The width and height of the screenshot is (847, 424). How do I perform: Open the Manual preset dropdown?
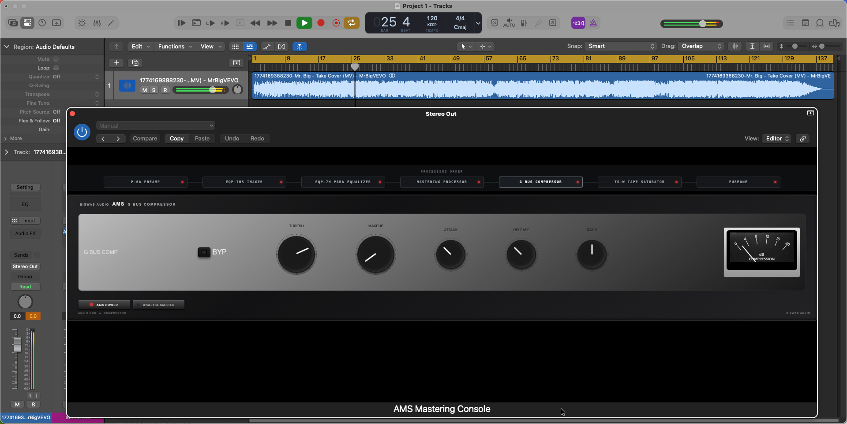156,125
